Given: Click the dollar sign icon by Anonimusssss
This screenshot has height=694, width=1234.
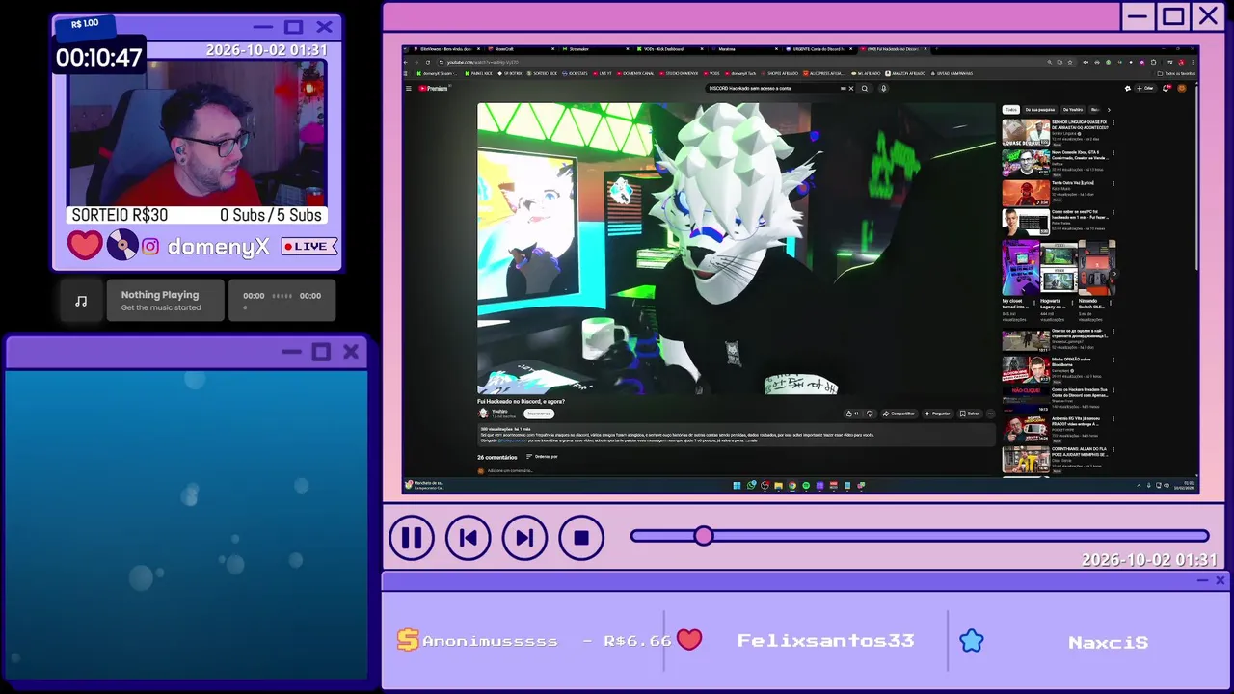Looking at the screenshot, I should pyautogui.click(x=408, y=640).
